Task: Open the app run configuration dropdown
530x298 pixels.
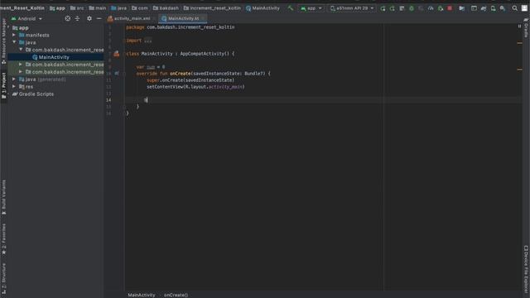Action: (311, 8)
